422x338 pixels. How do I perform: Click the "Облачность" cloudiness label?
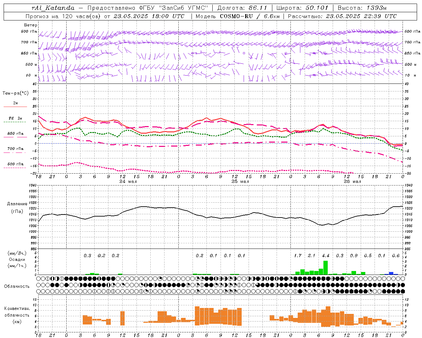click(17, 286)
